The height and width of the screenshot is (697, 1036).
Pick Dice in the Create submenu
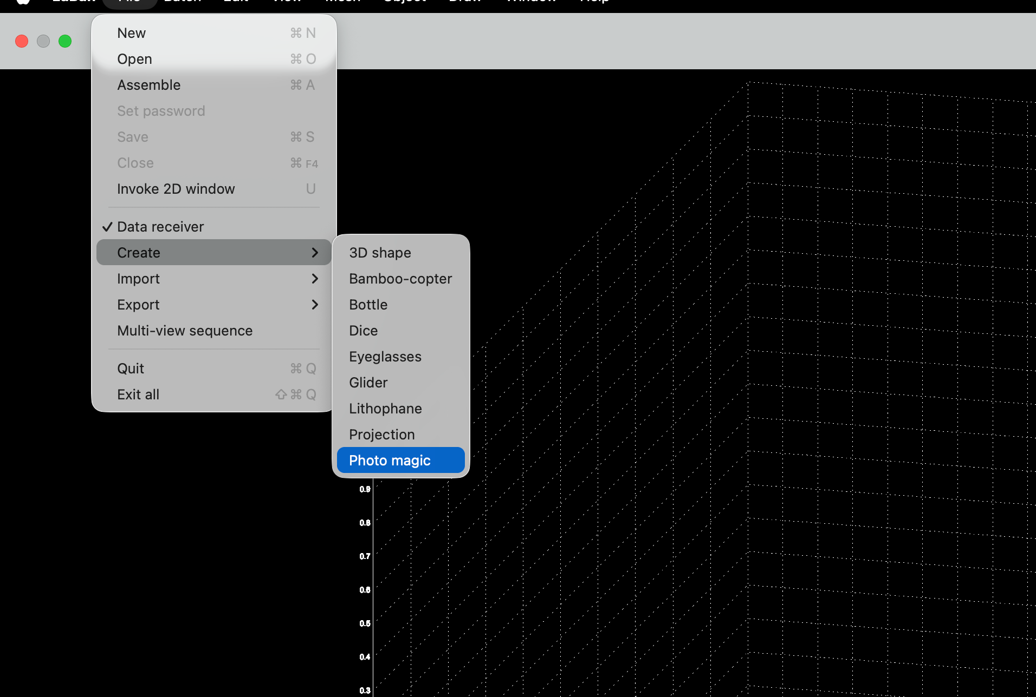pos(401,331)
